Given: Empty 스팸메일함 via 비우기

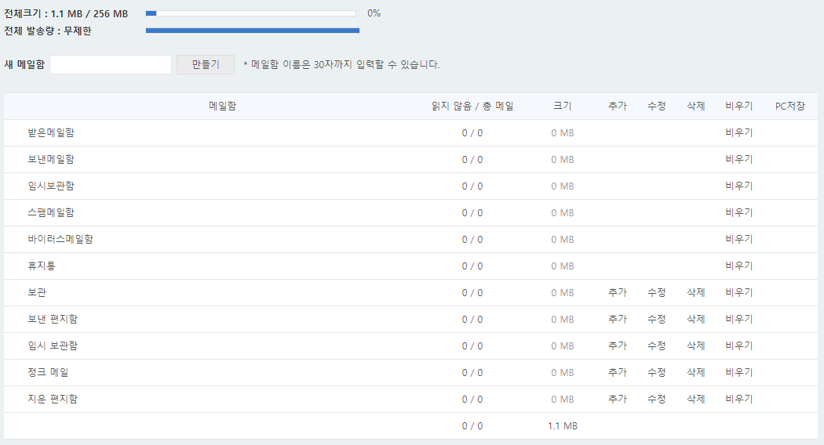Looking at the screenshot, I should pyautogui.click(x=739, y=212).
